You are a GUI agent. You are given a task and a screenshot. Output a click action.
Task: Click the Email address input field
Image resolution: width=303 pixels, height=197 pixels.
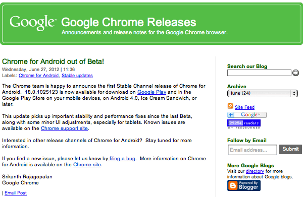pyautogui.click(x=252, y=150)
